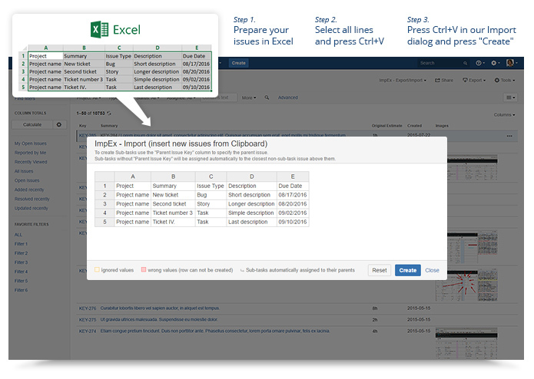
Task: Open the Open Issues filter
Action: pos(27,180)
